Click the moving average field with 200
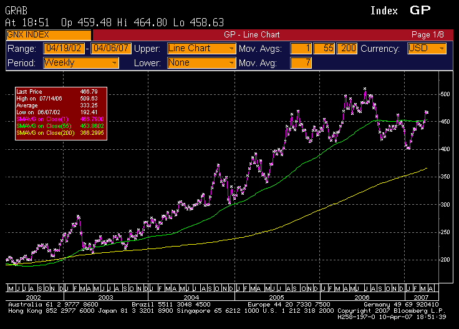Screen dimensions: 459x329 [347, 48]
